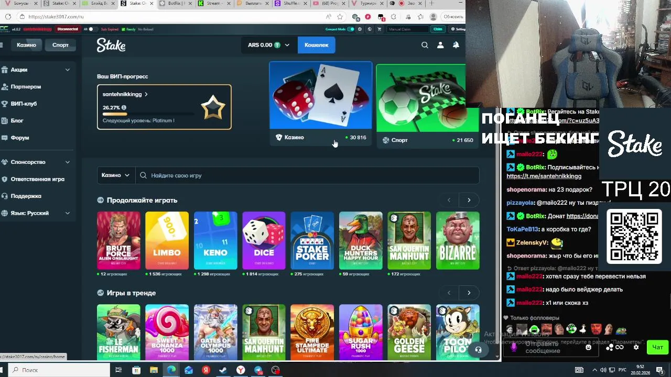671x377 pixels.
Task: Open Steam from the Windows taskbar
Action: 223,370
